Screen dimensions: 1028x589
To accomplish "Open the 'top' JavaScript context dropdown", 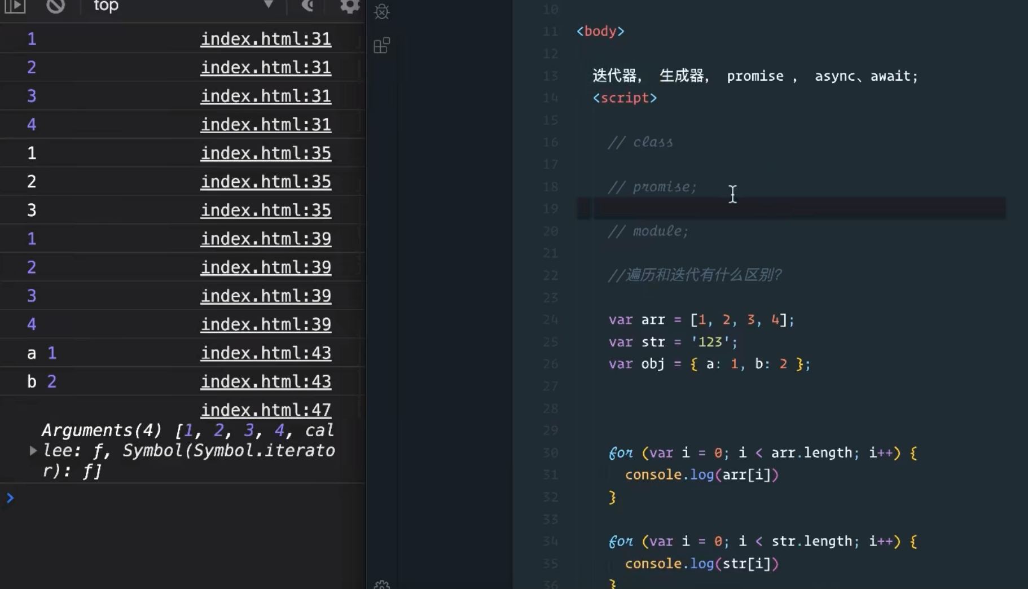I will [183, 6].
